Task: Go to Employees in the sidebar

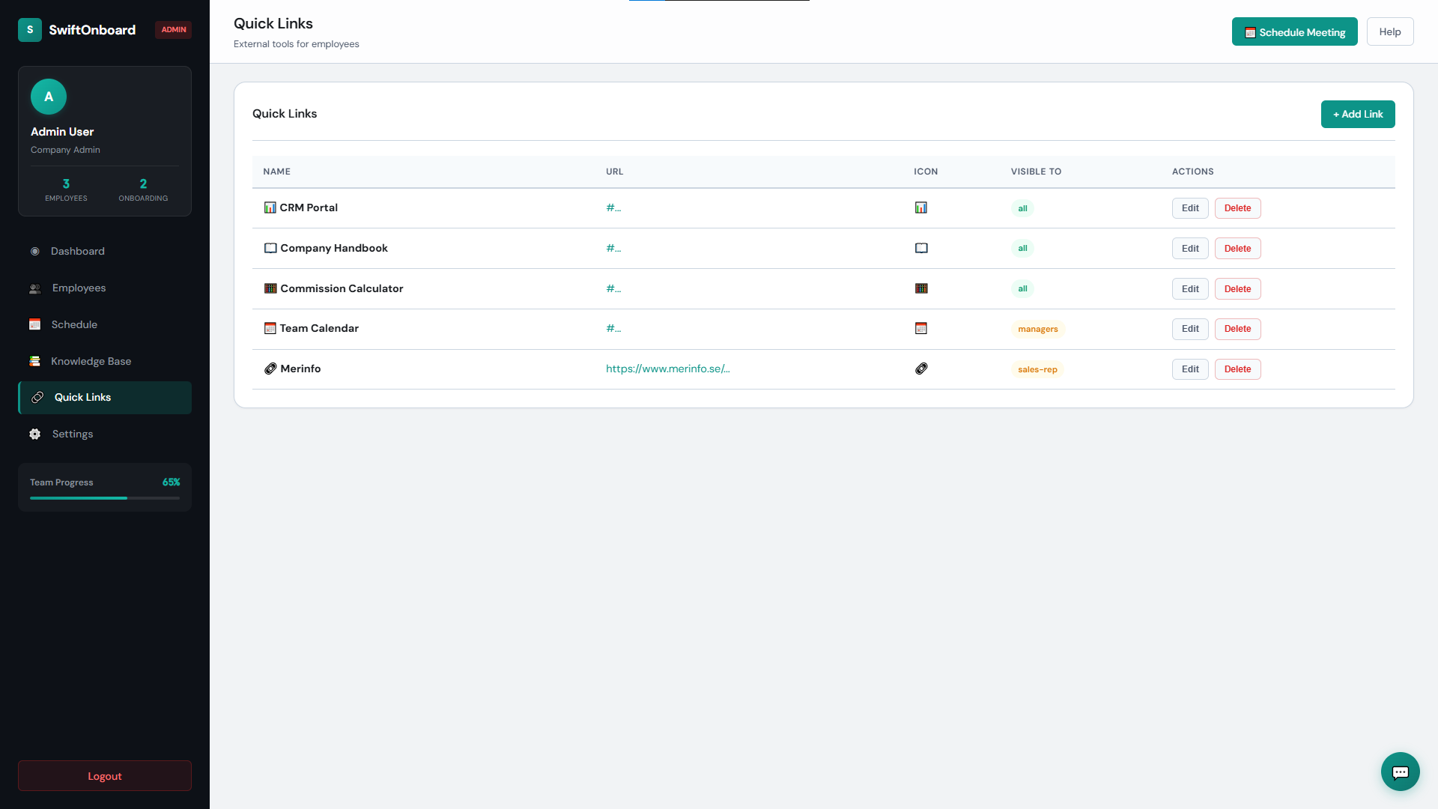Action: pos(79,288)
